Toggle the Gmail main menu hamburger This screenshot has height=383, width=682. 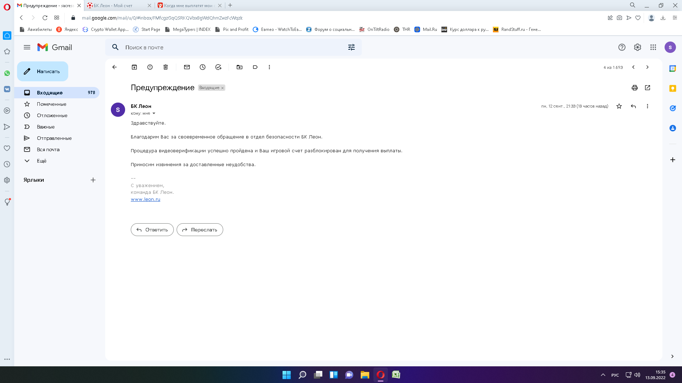(27, 47)
